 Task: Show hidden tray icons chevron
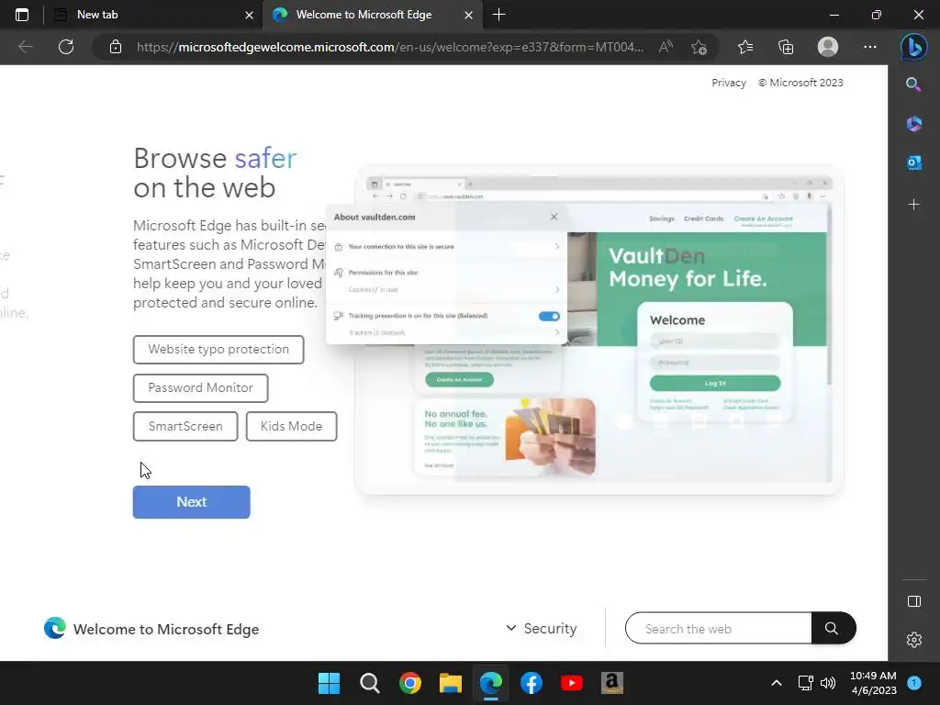(776, 683)
